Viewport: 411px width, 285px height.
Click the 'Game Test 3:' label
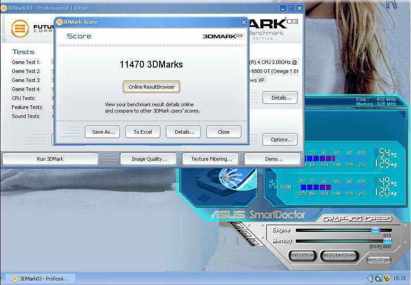26,80
